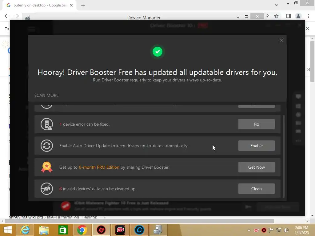Click the invalid devices crossed-out icon
This screenshot has width=315, height=236.
click(47, 189)
